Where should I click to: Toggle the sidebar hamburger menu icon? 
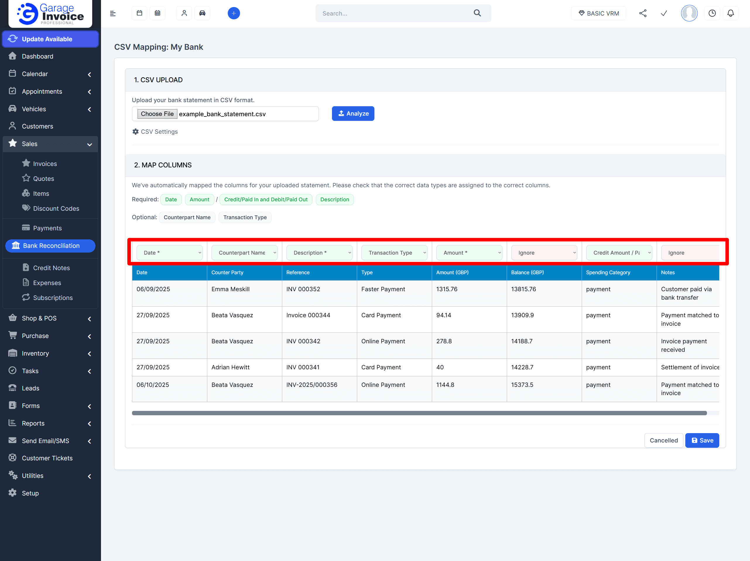[x=113, y=13]
